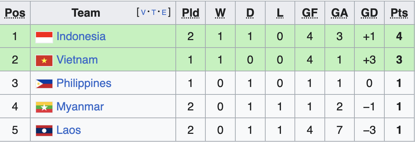415x142 pixels.
Task: Click the Pts column header
Action: point(399,13)
